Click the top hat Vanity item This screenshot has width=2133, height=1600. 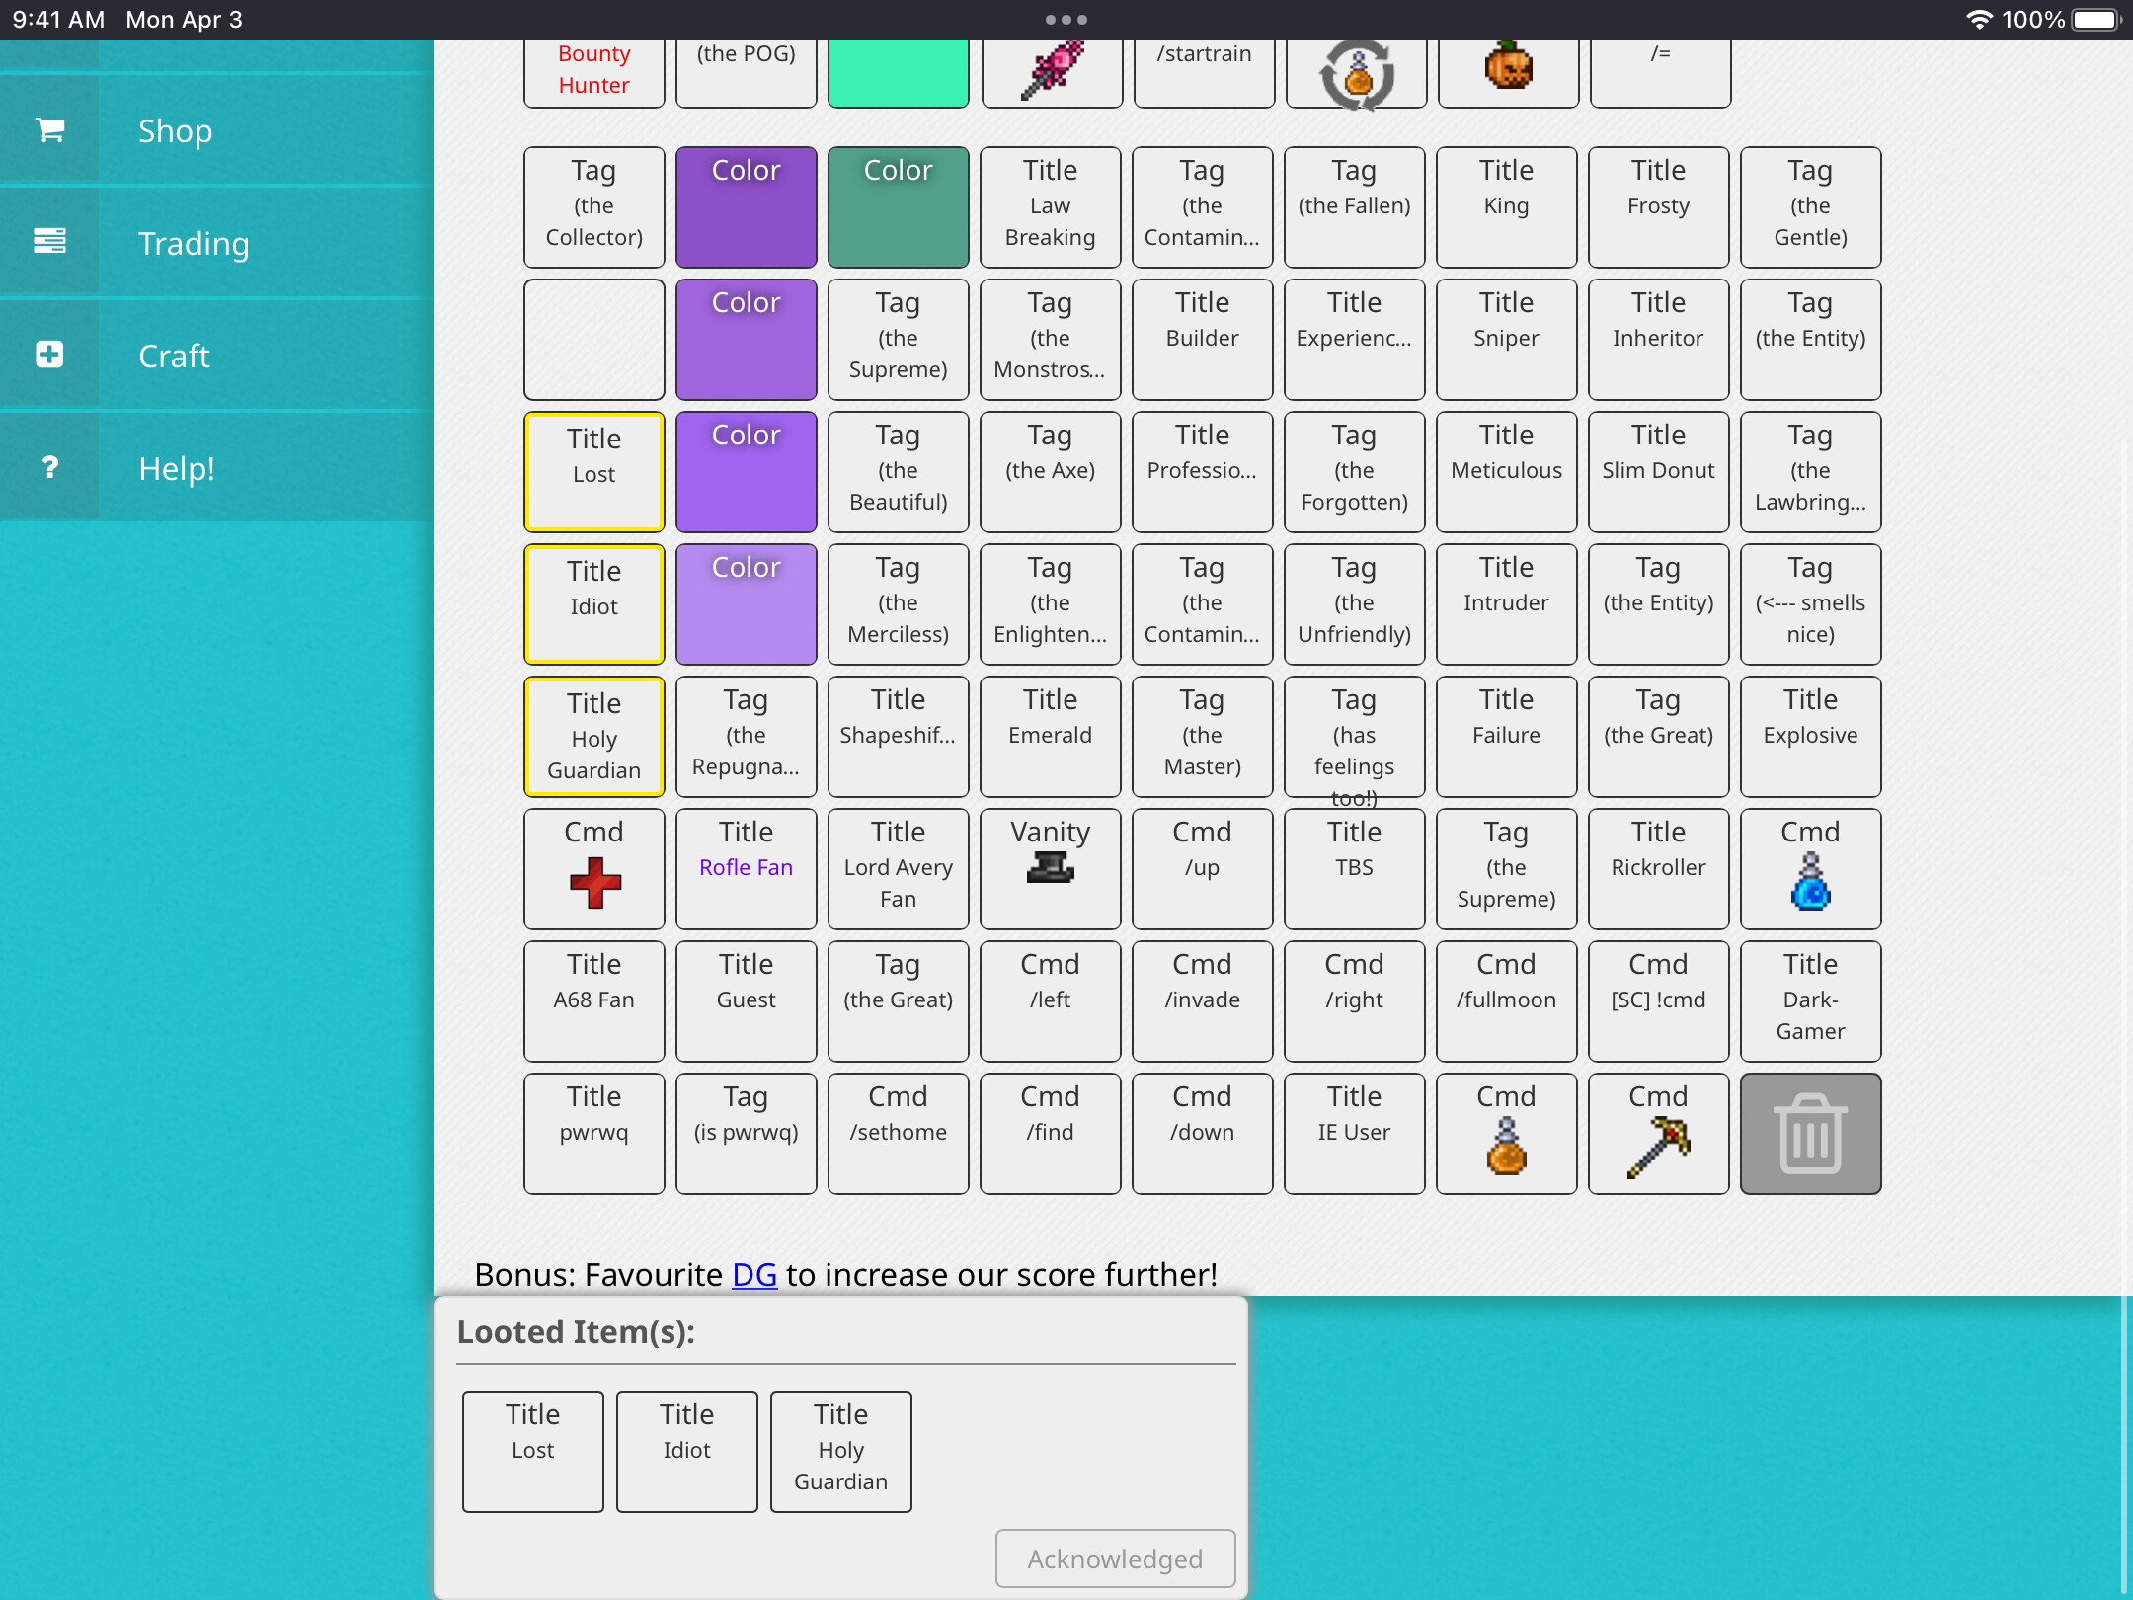coord(1050,869)
